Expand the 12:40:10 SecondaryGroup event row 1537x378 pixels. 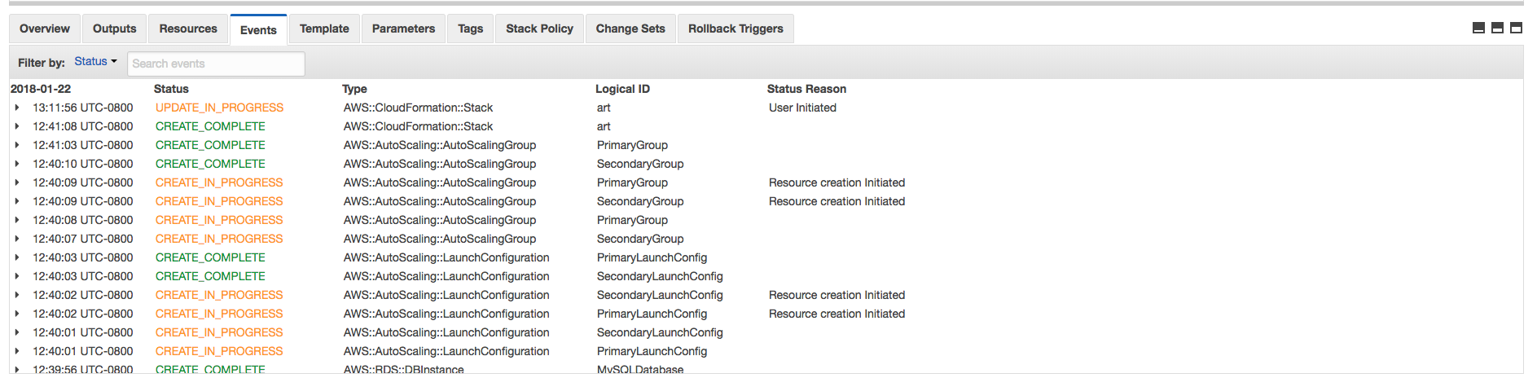tap(17, 164)
